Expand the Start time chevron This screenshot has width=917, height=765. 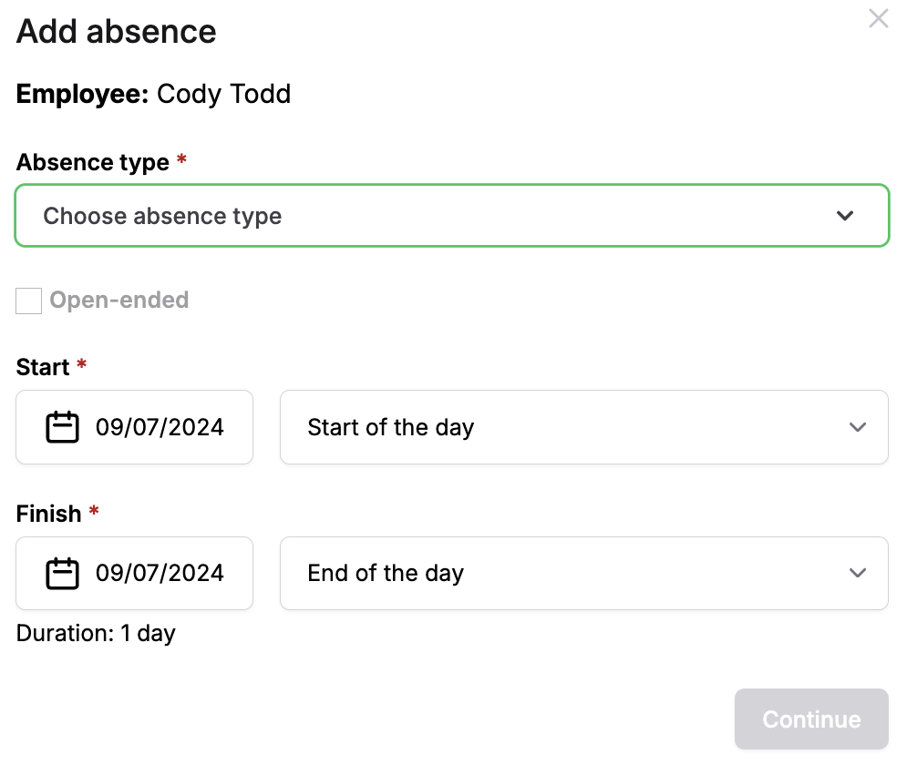click(857, 426)
